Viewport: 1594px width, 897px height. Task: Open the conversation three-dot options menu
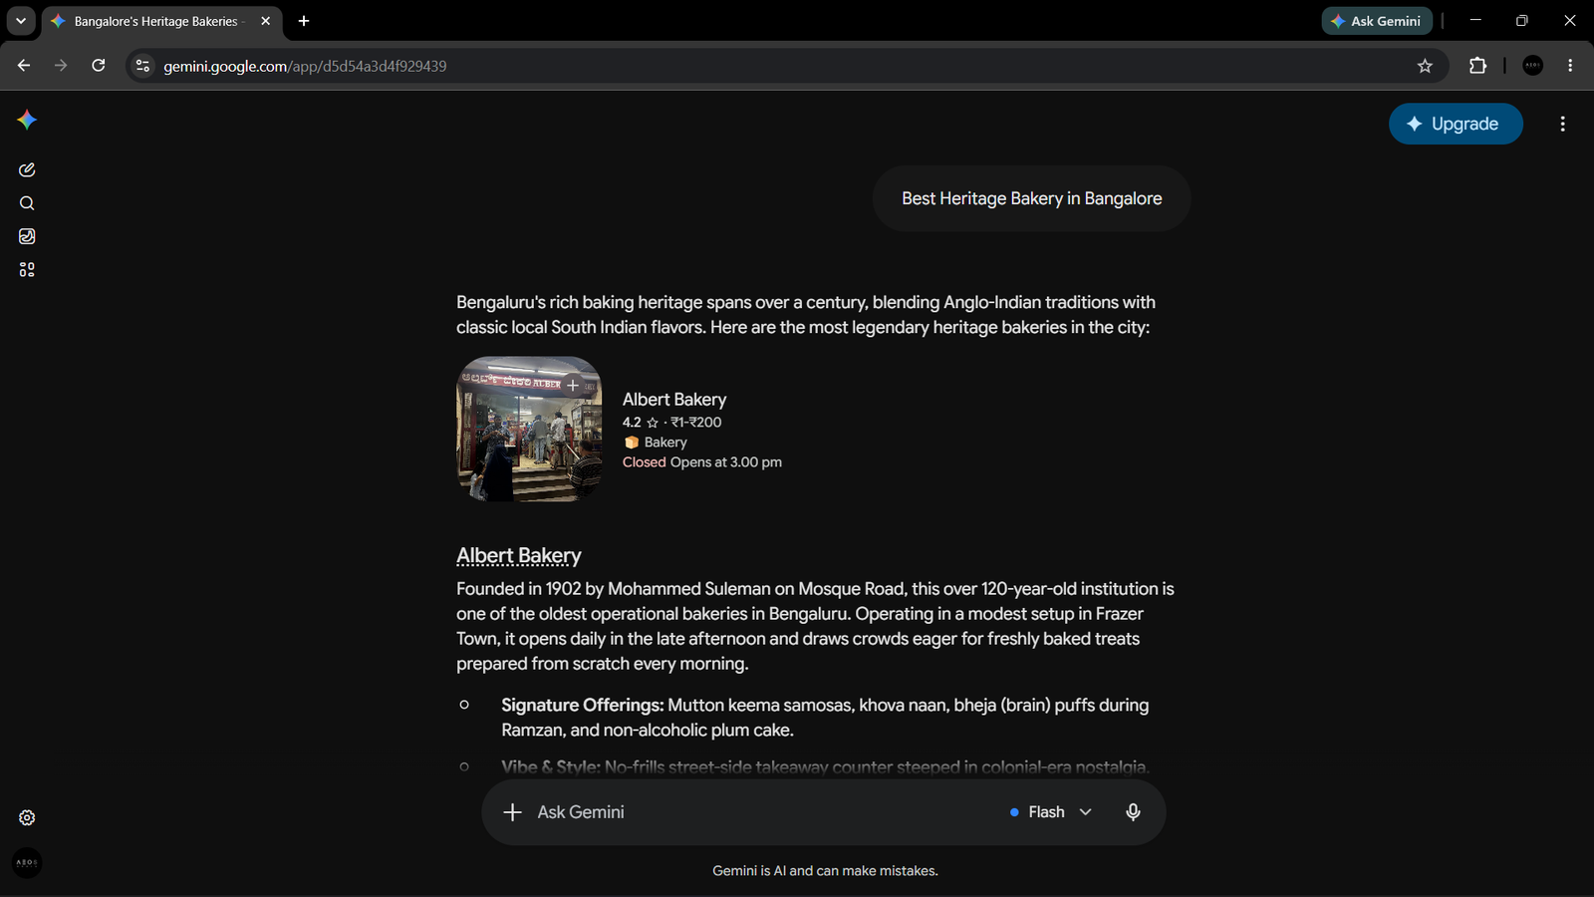[1562, 124]
